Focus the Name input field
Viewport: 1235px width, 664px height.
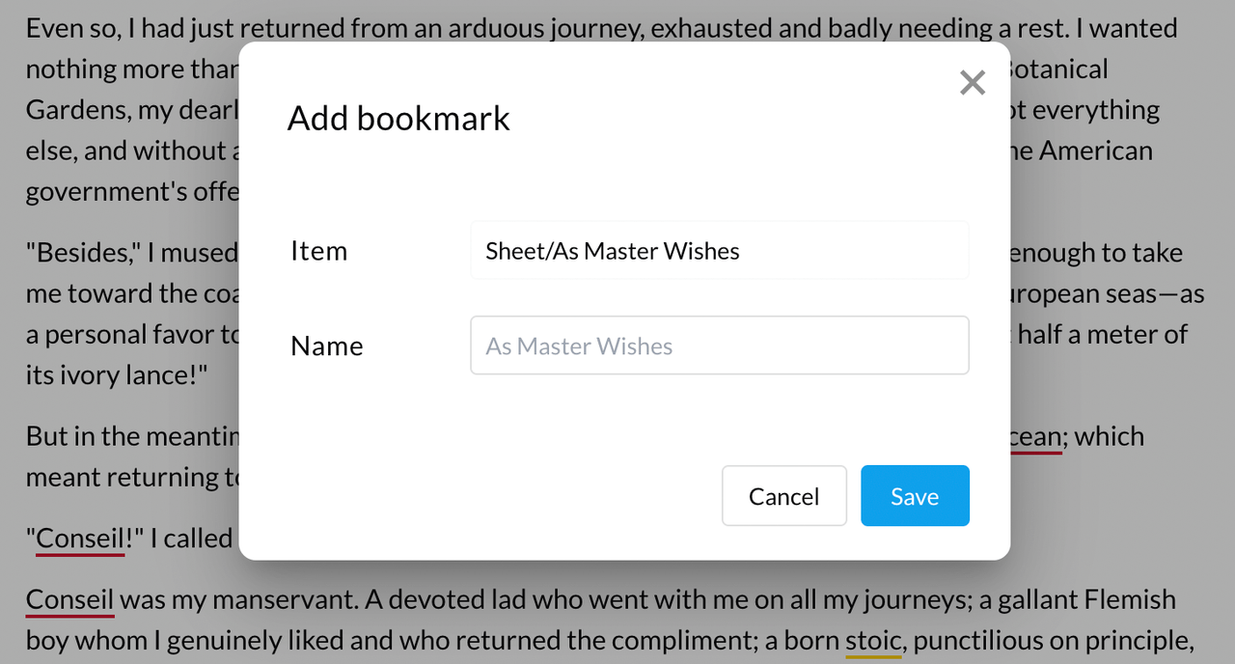point(719,346)
